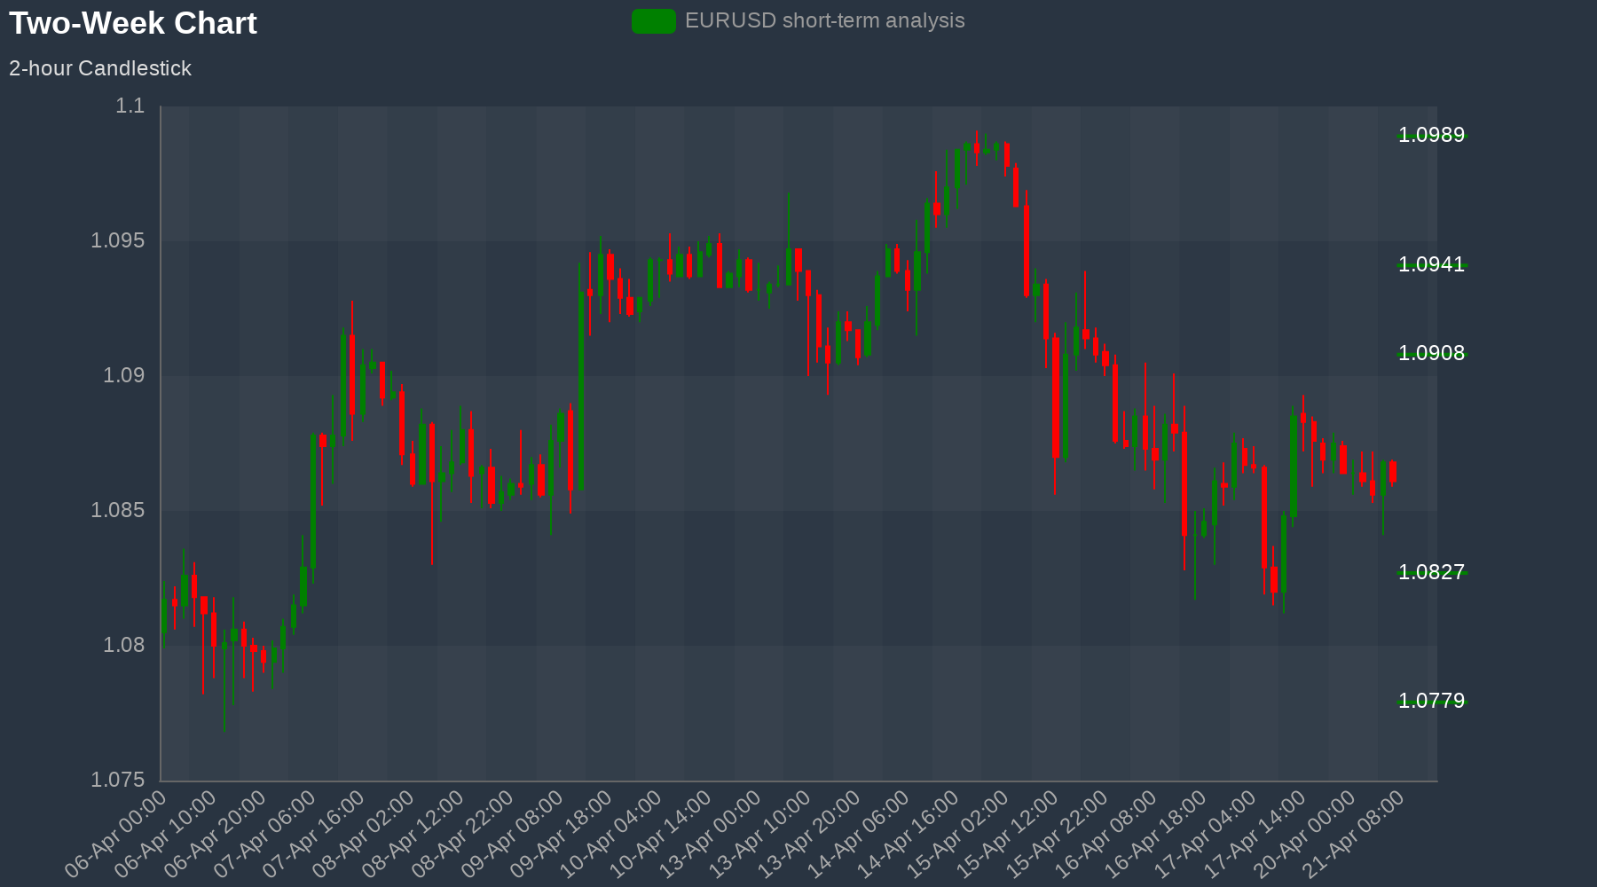Click the 09-Apr 08:00 x-axis label

pyautogui.click(x=514, y=834)
